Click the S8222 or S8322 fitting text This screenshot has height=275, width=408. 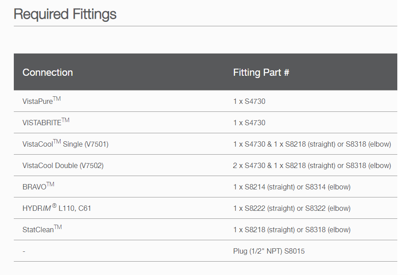point(292,208)
